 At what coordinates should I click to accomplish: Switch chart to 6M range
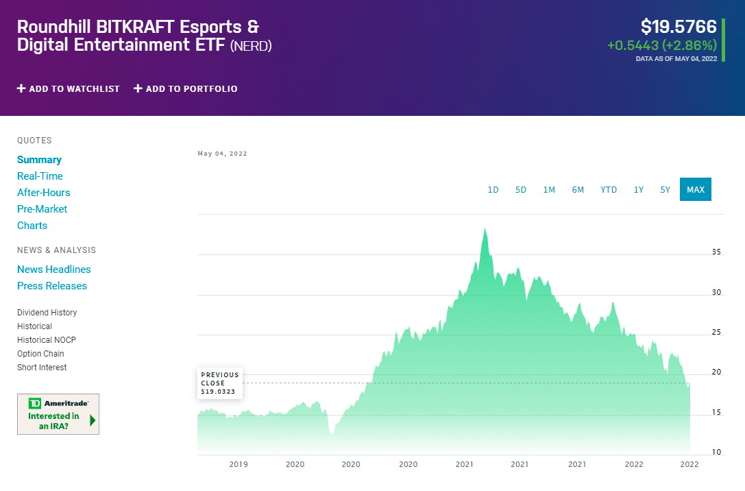click(x=578, y=190)
